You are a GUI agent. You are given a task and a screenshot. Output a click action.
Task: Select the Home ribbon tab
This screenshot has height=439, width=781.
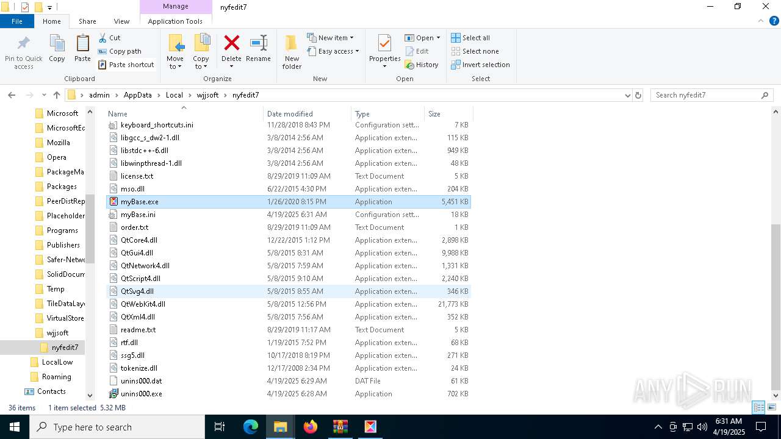point(51,21)
